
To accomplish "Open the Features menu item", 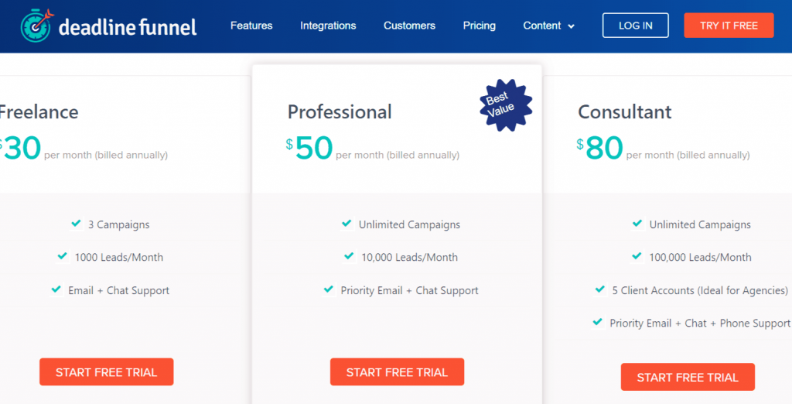I will [x=251, y=26].
